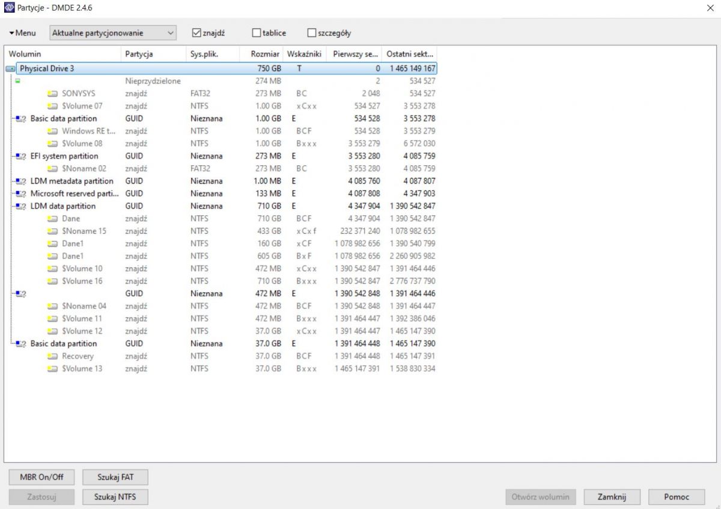Sort by the Wolumin column header
Viewport: 721px width, 509px height.
[x=62, y=53]
